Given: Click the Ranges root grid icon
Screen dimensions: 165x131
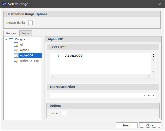Looking at the screenshot, I should pos(11,39).
